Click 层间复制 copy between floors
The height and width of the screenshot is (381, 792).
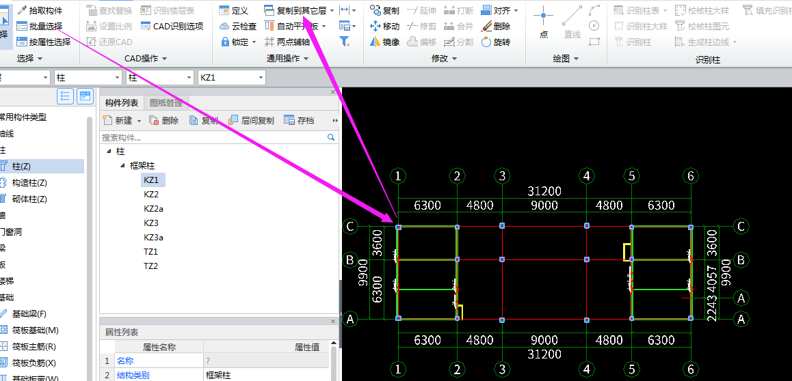coord(252,120)
